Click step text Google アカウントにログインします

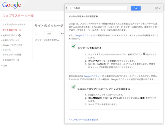(106, 95)
